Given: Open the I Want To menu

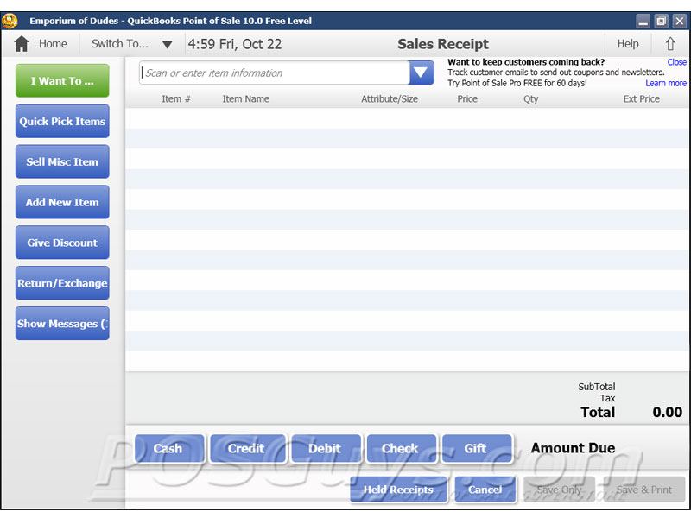Looking at the screenshot, I should [x=62, y=81].
